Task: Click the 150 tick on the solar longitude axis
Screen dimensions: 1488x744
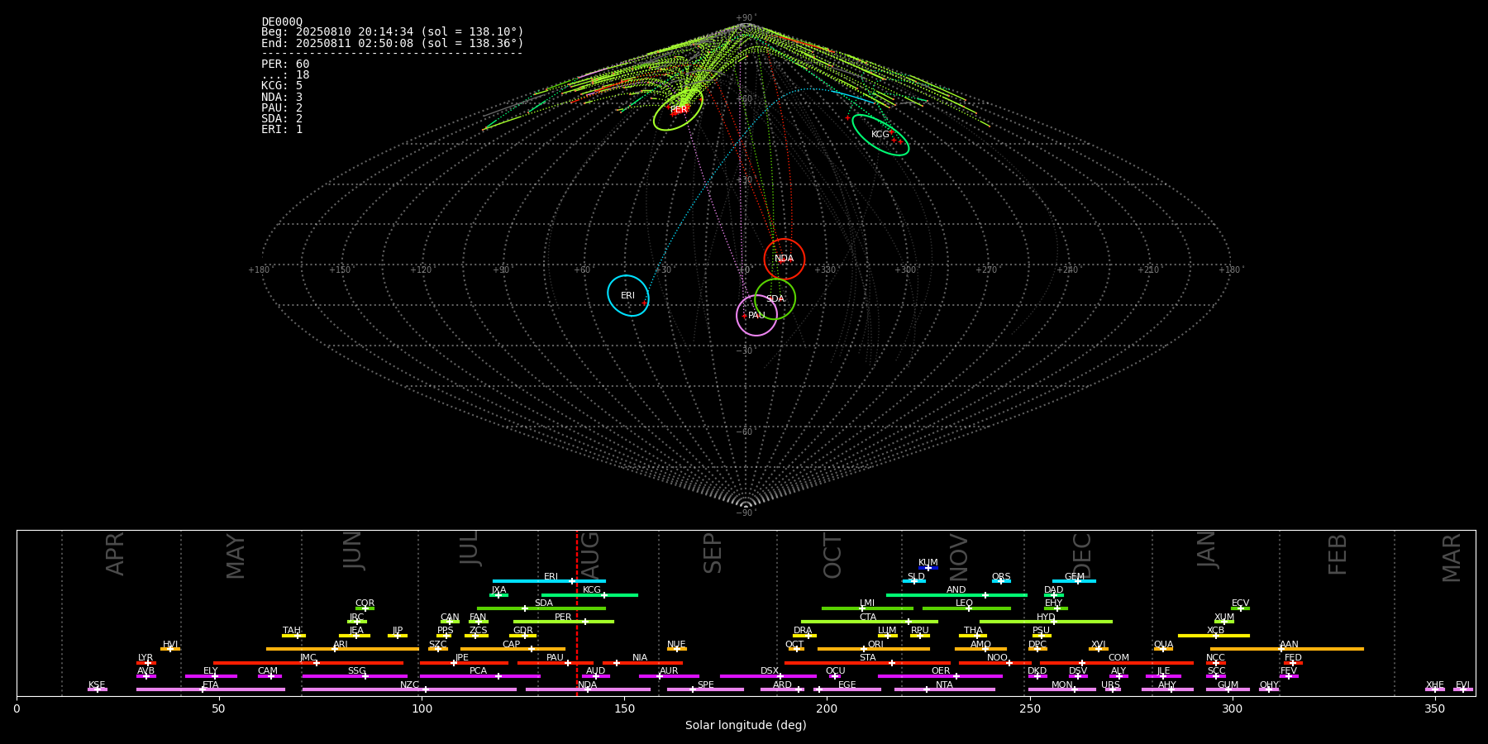Action: click(x=624, y=708)
